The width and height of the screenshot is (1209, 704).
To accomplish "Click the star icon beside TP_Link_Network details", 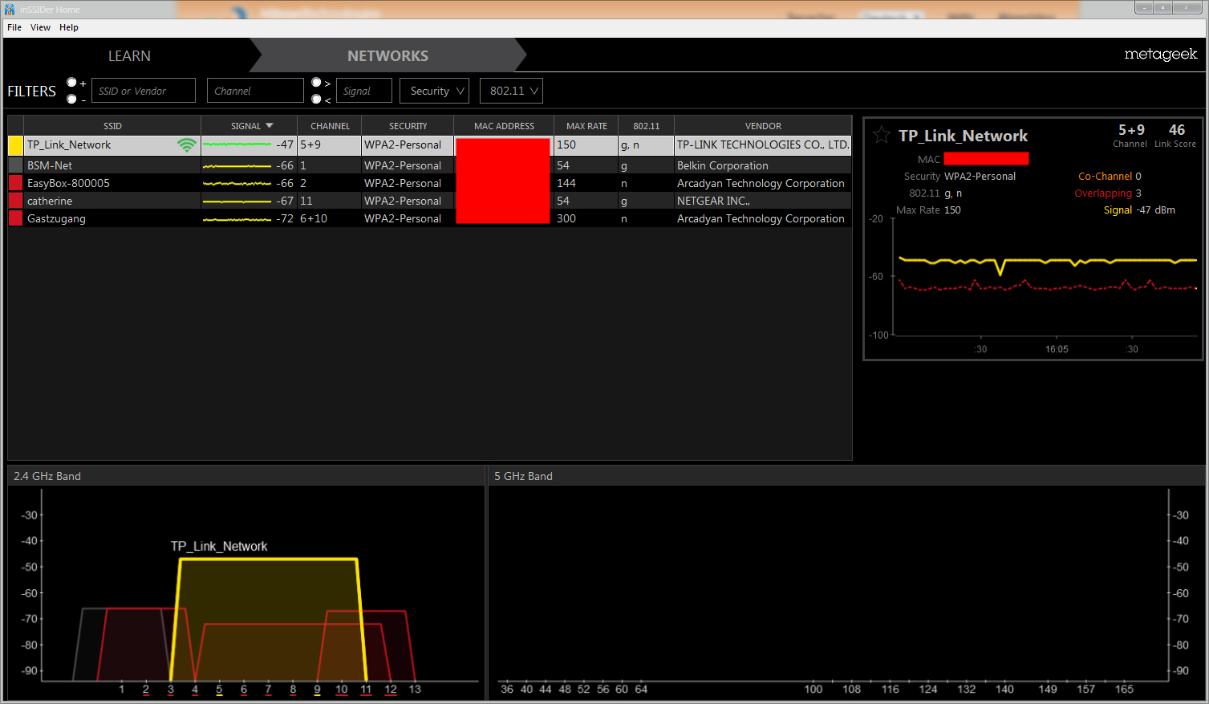I will tap(882, 135).
